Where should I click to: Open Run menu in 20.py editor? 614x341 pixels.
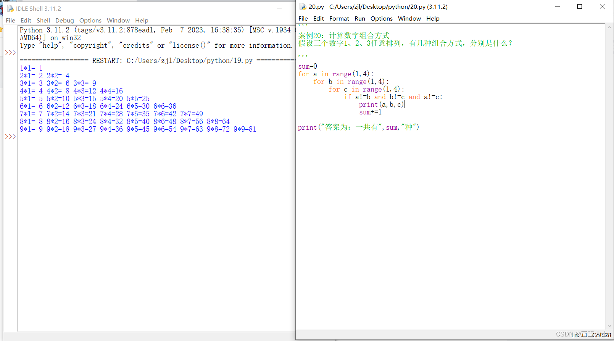point(360,18)
